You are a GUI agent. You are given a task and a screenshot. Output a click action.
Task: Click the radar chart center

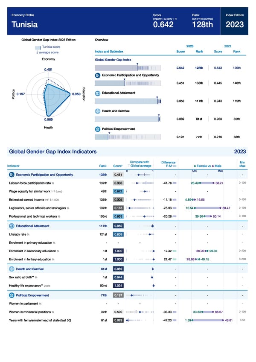(x=48, y=94)
